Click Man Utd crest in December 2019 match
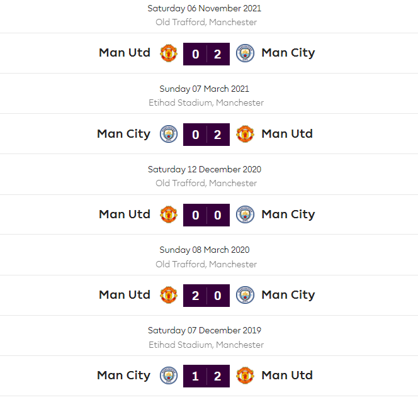The image size is (418, 400). pos(245,375)
